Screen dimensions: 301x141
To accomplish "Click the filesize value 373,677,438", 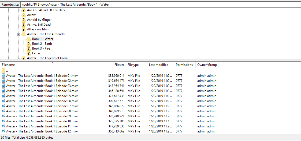I will [x=116, y=96].
